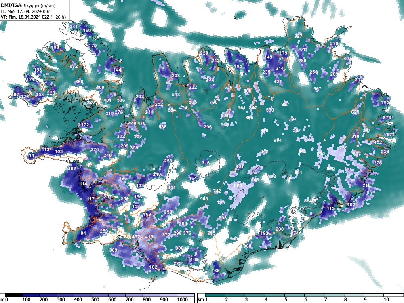
Task: Click the value '198' in the Westfjords
Action: coord(55,47)
